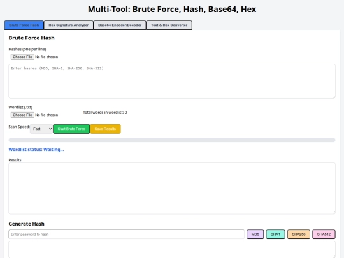
Task: Click the Save Results button
Action: point(105,129)
